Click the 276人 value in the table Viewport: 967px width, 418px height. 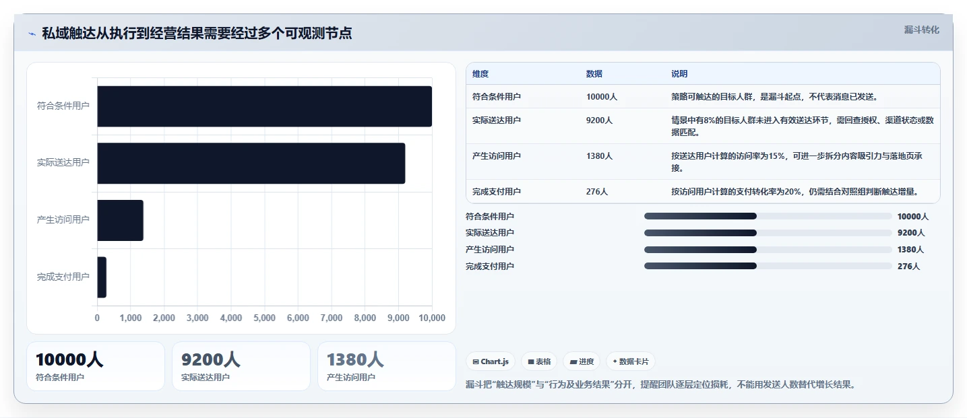[x=597, y=191]
